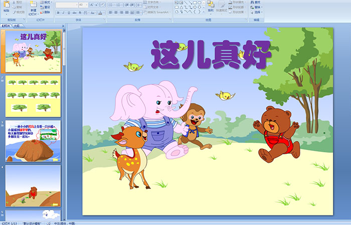Click the Find (查找) button

pos(255,2)
